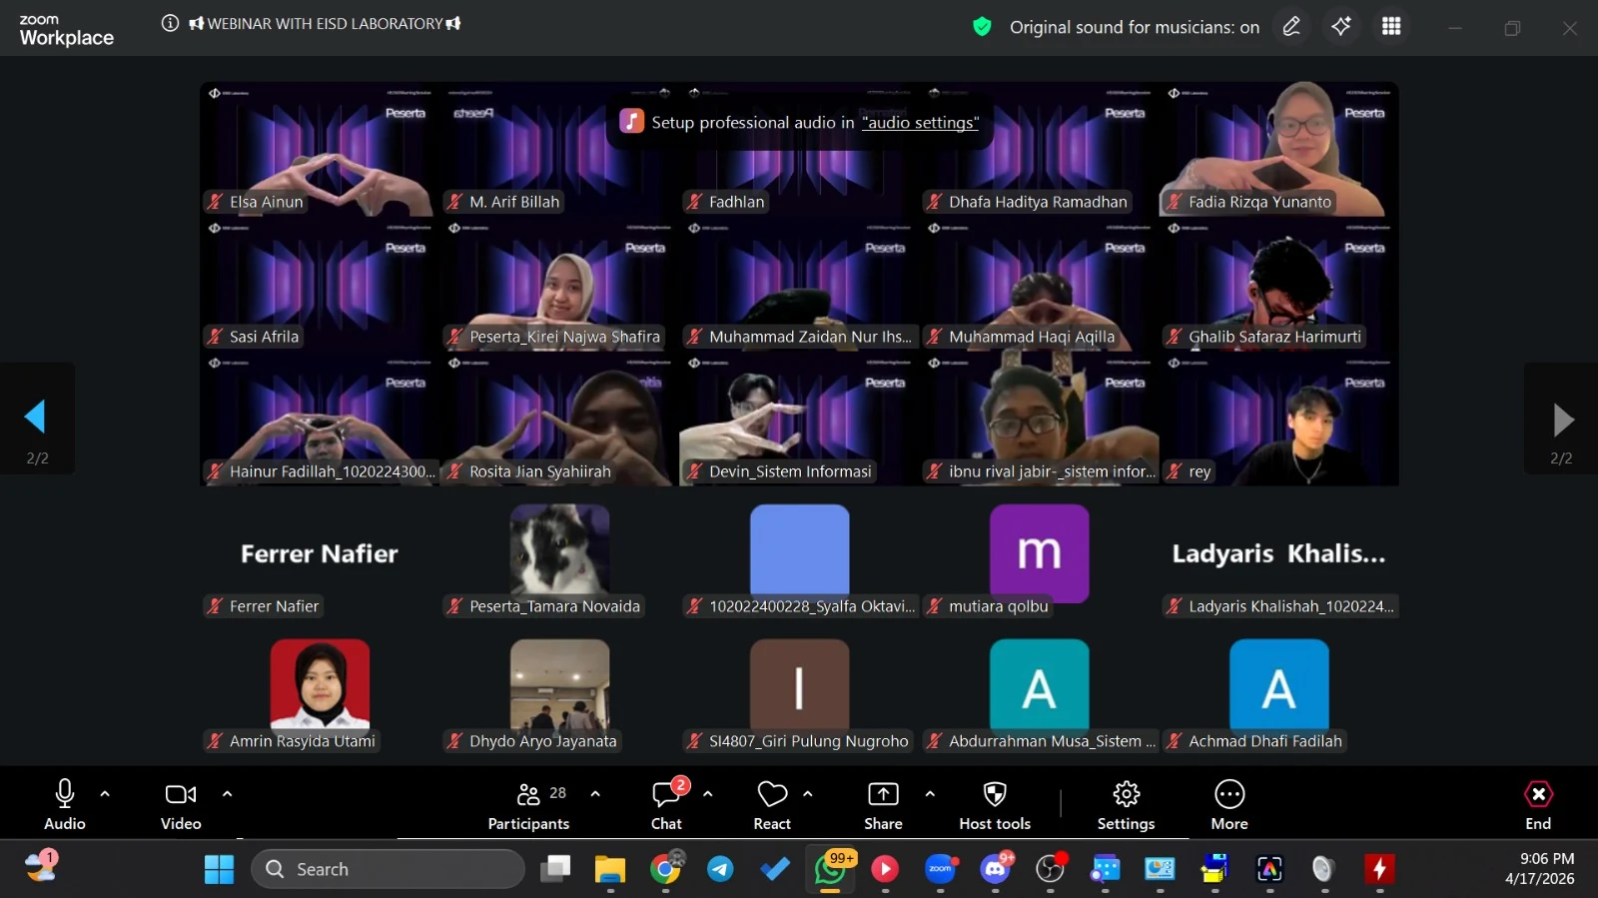Click the M. Arif Billah name label

pyautogui.click(x=504, y=202)
